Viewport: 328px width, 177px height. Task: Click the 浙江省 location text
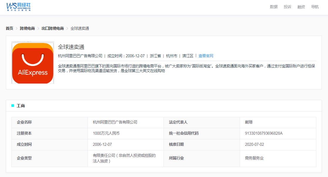[x=155, y=56]
